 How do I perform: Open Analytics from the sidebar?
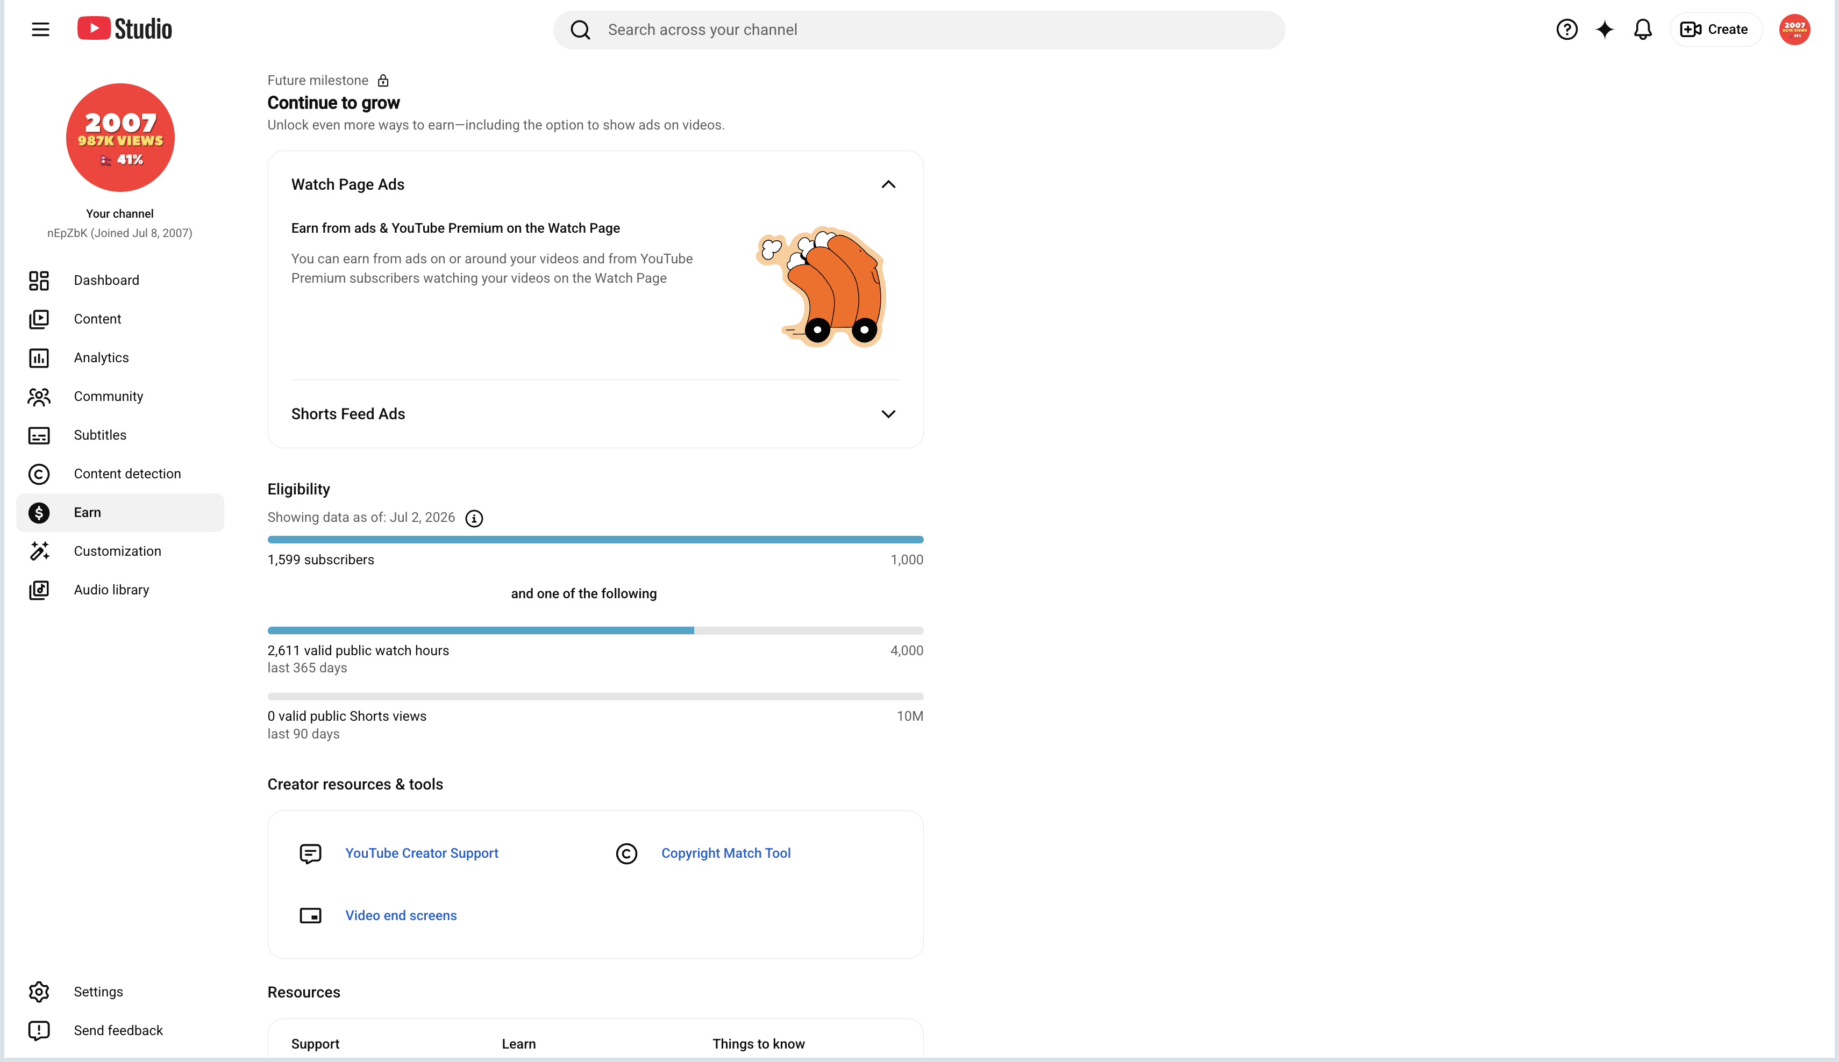[x=120, y=357]
